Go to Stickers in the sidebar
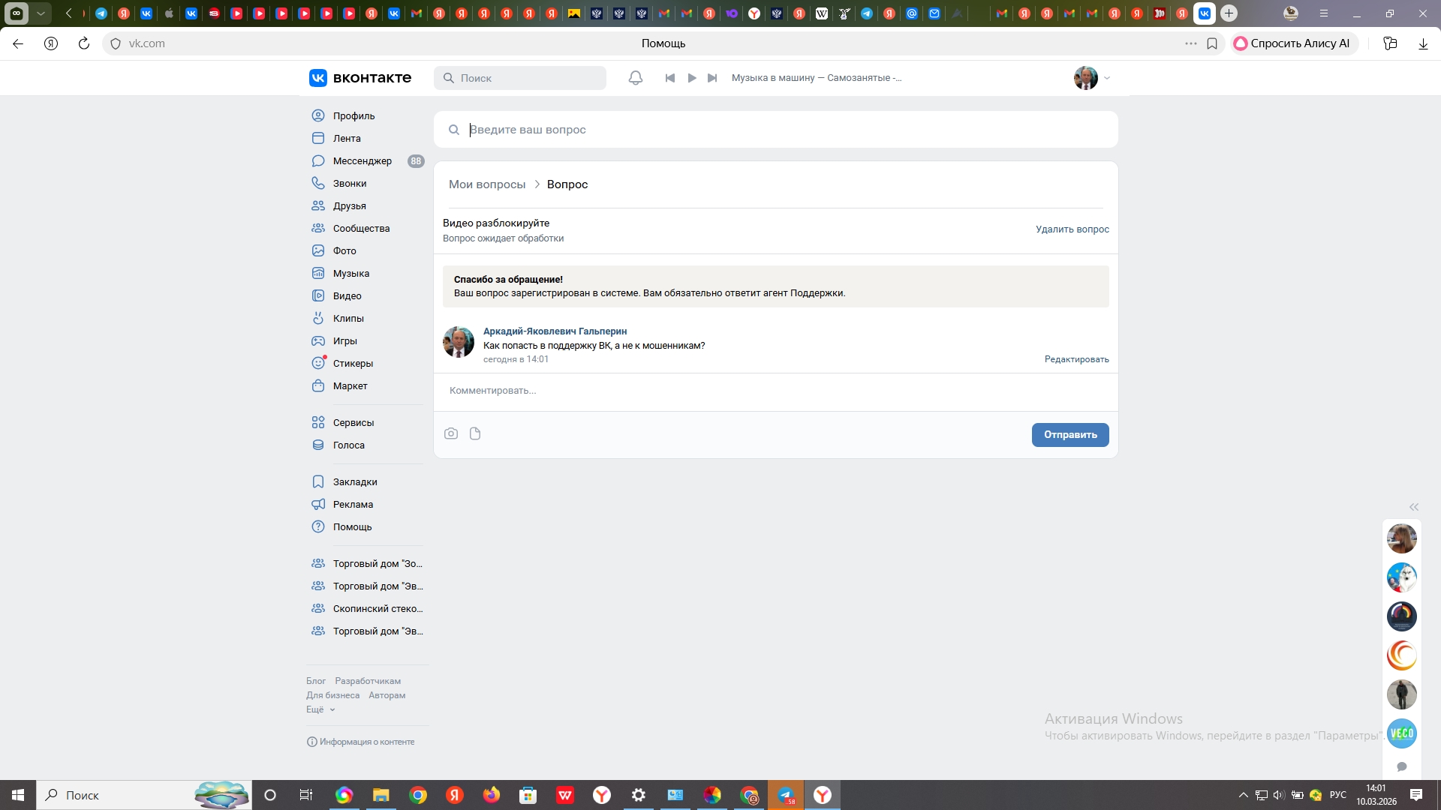This screenshot has width=1441, height=810. pos(353,364)
